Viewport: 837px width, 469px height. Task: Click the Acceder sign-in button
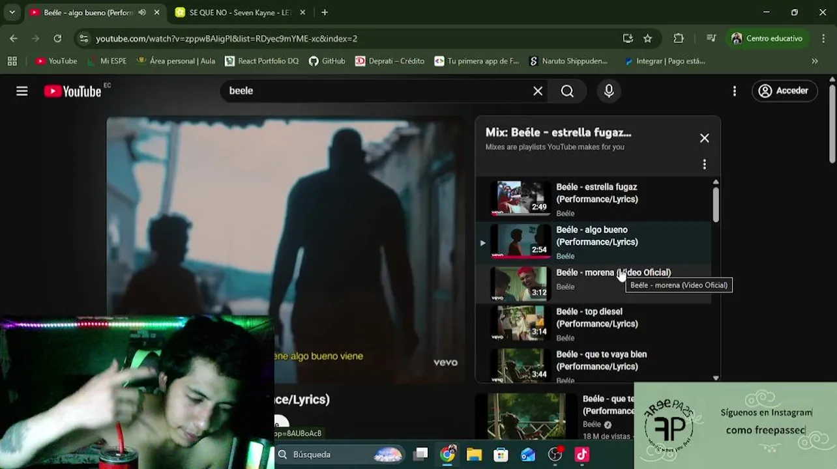784,91
